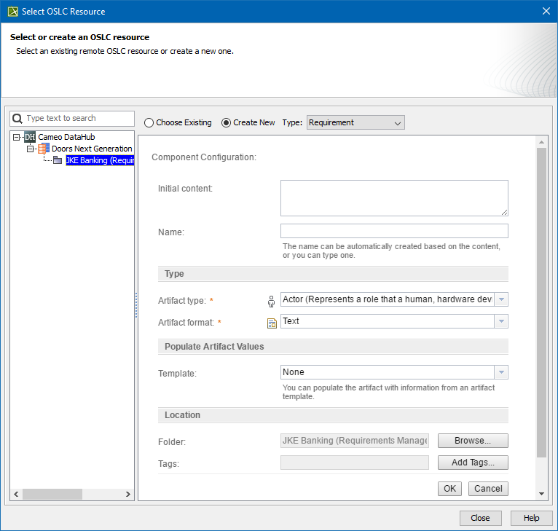
Task: Click the Cancel button
Action: (488, 489)
